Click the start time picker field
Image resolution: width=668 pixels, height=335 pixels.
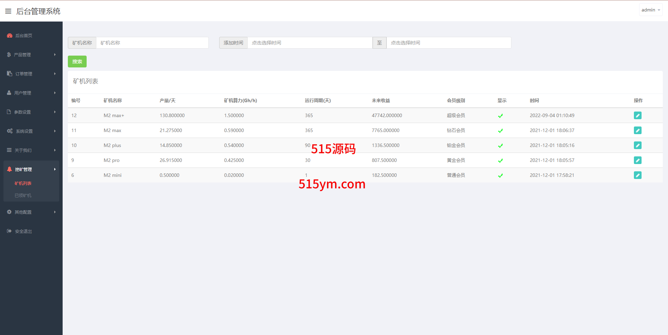click(309, 43)
